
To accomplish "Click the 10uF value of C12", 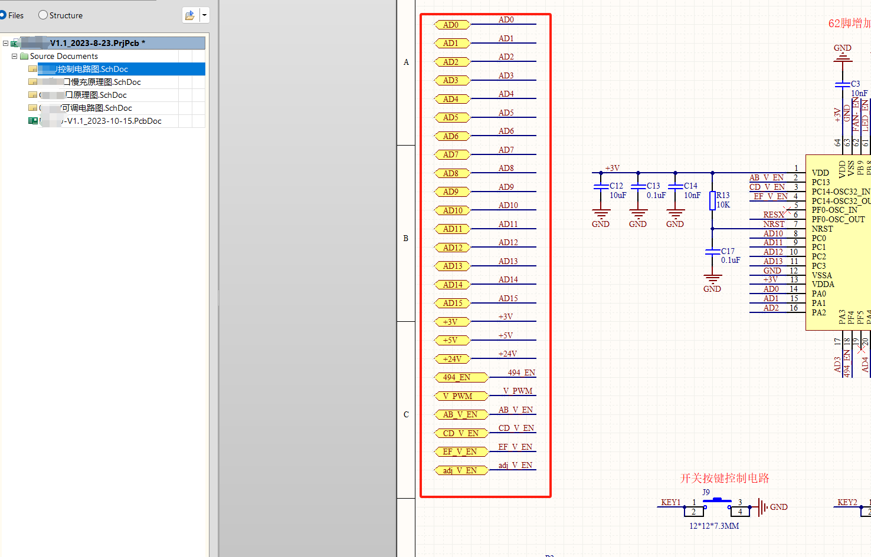I will tap(618, 195).
